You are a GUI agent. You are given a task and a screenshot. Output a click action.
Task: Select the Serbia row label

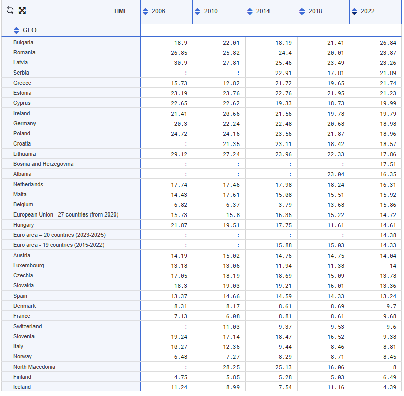coord(21,73)
